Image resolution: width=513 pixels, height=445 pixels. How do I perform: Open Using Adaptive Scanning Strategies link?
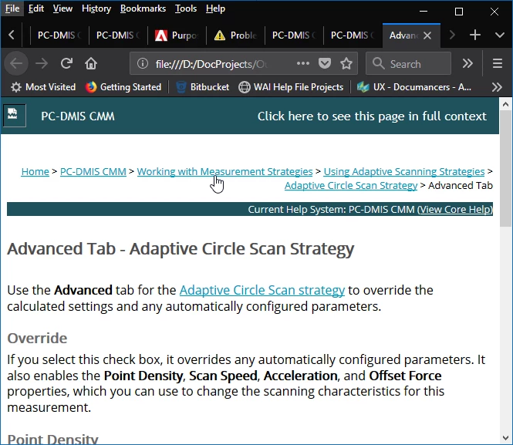coord(404,171)
